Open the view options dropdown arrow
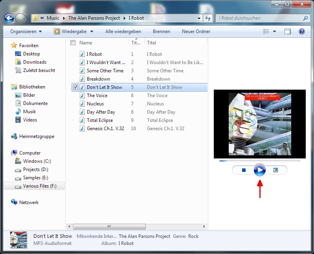Viewport: 314px width, 254px height. (275, 31)
